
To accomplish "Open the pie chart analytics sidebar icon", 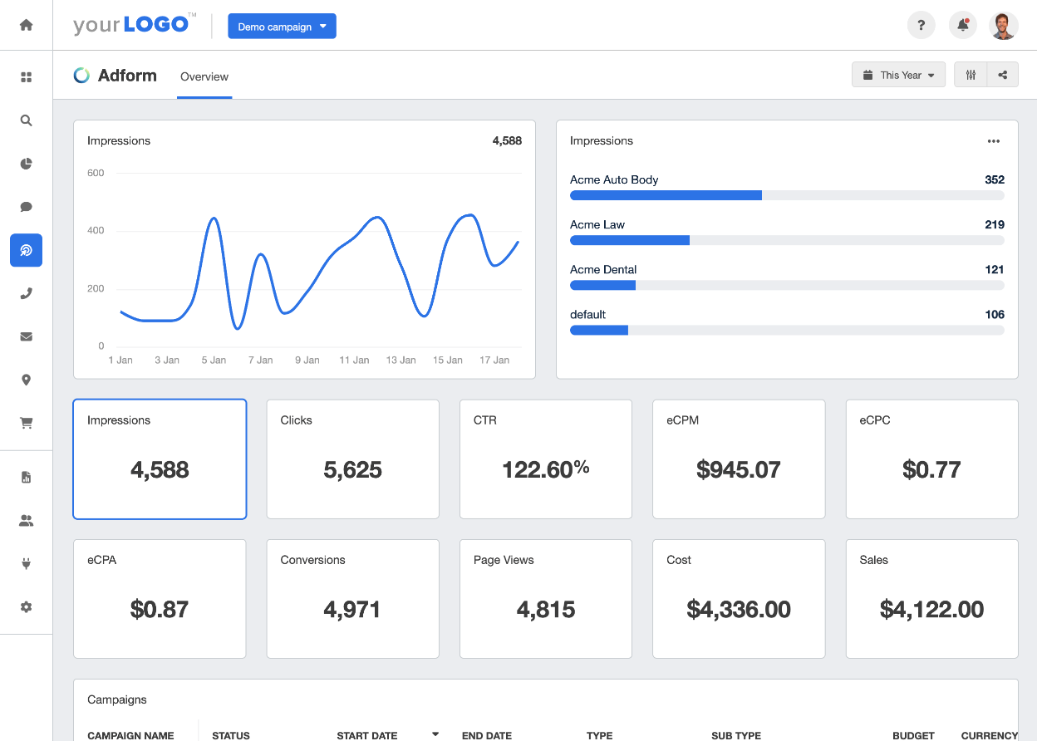I will pos(26,164).
